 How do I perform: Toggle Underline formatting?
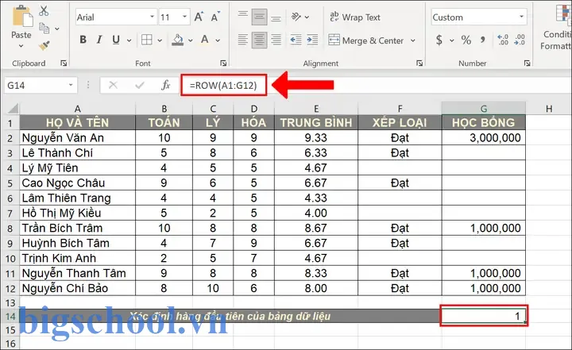click(116, 40)
